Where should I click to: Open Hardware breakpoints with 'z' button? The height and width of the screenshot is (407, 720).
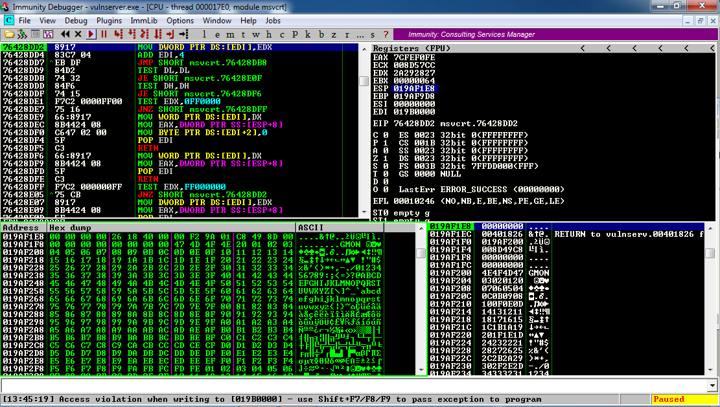pyautogui.click(x=334, y=34)
